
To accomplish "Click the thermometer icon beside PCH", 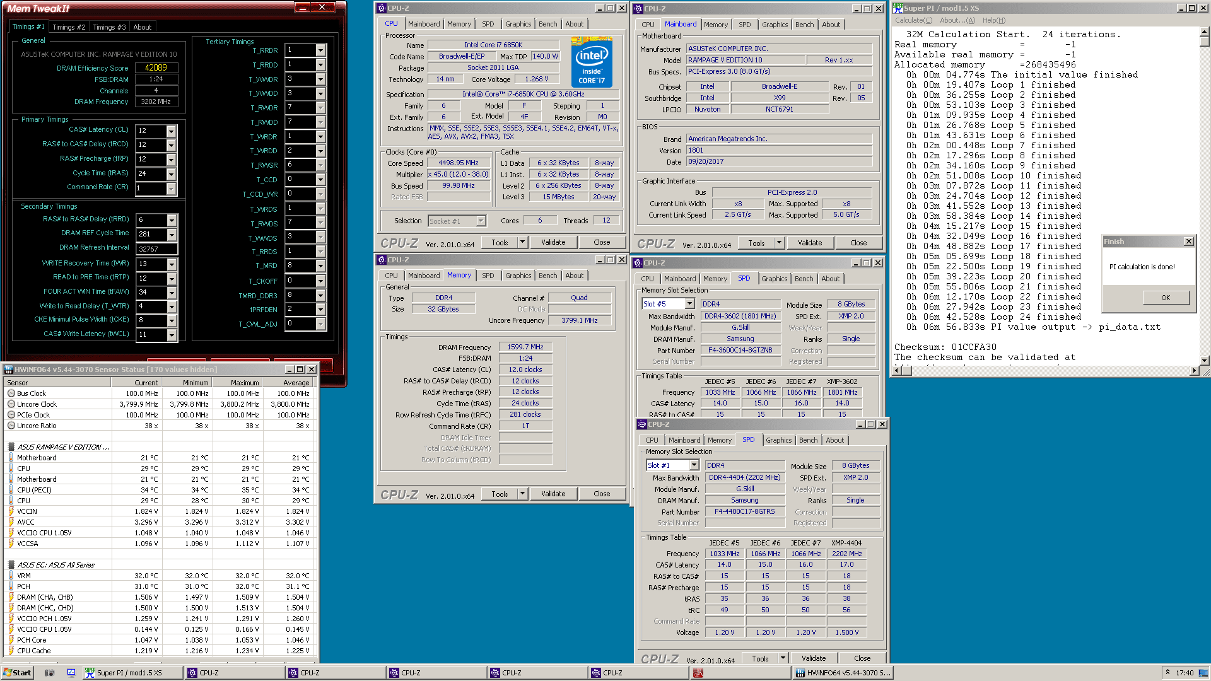I will coord(11,586).
